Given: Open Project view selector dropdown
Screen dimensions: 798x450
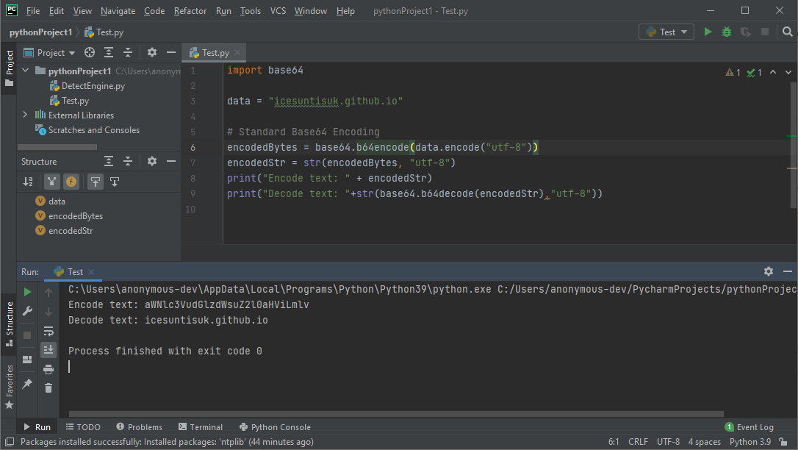Looking at the screenshot, I should click(x=49, y=52).
